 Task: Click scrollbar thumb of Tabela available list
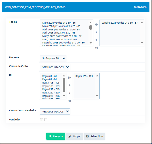[90, 27]
